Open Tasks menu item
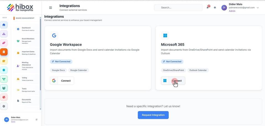Viewport: 265px width, 126px height. coord(26,90)
